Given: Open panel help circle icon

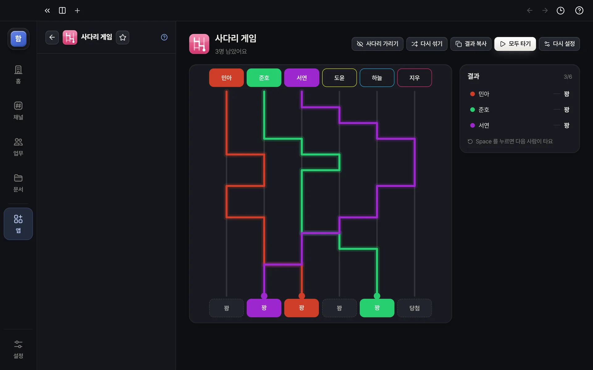Looking at the screenshot, I should 164,37.
